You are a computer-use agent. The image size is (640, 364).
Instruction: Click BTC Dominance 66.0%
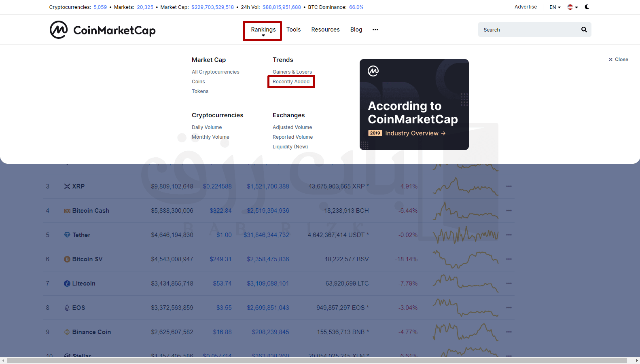coord(356,7)
